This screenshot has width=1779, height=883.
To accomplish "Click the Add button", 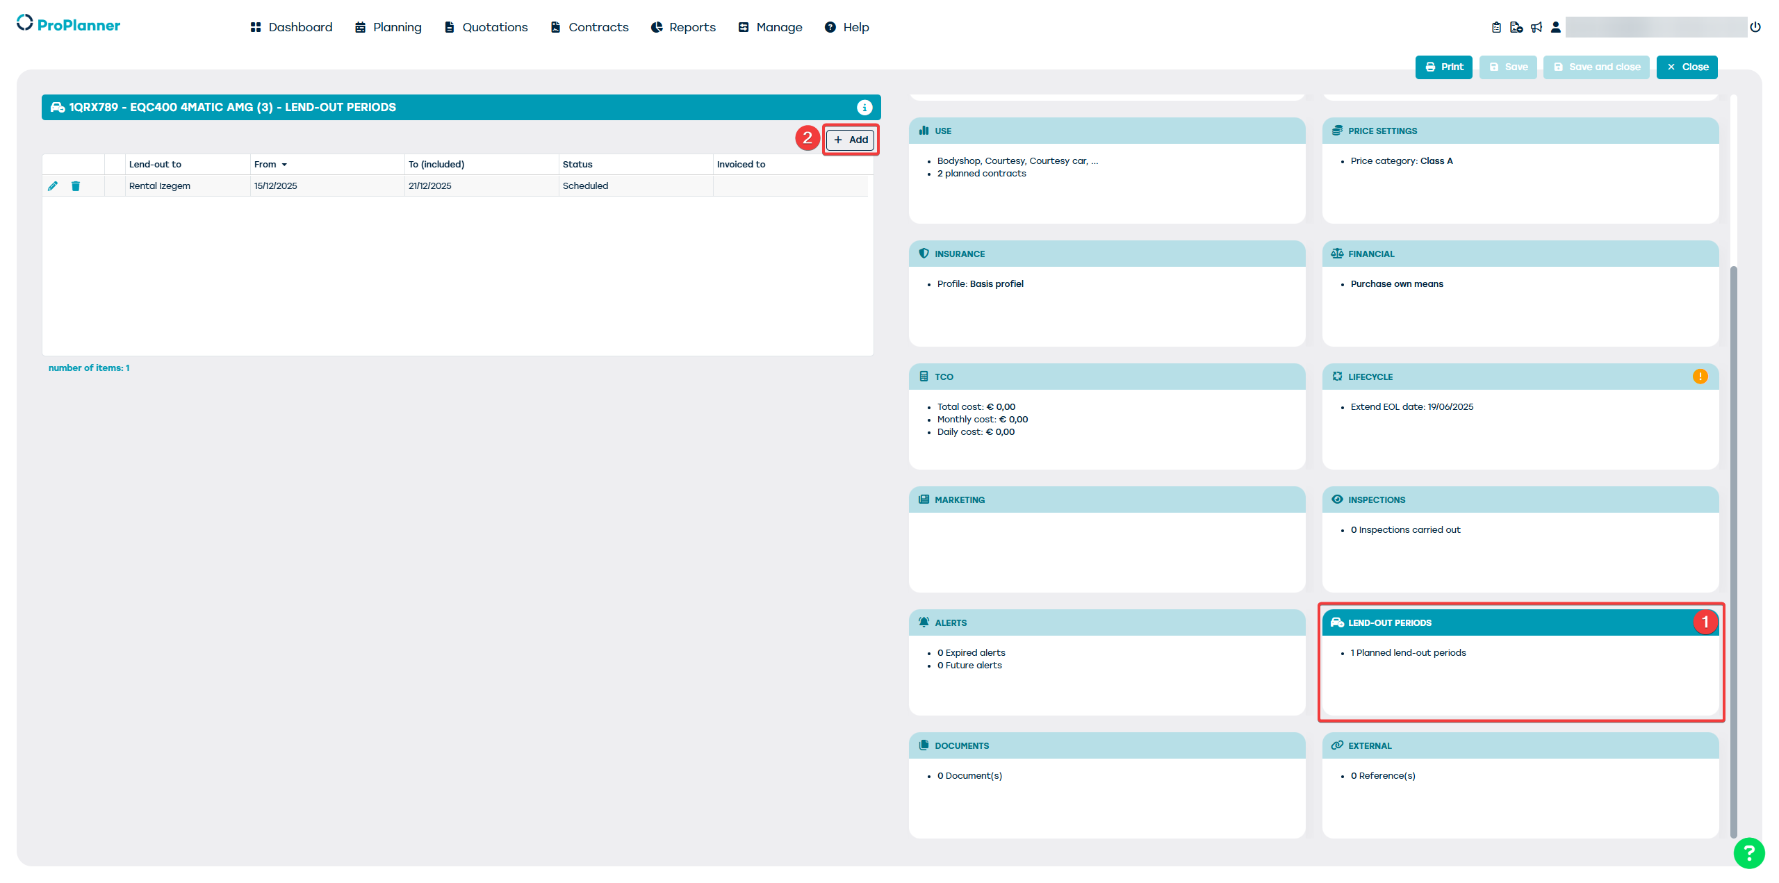I will click(851, 140).
